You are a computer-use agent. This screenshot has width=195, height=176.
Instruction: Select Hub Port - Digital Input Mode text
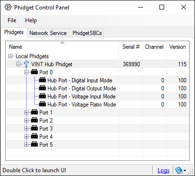[x=80, y=80]
